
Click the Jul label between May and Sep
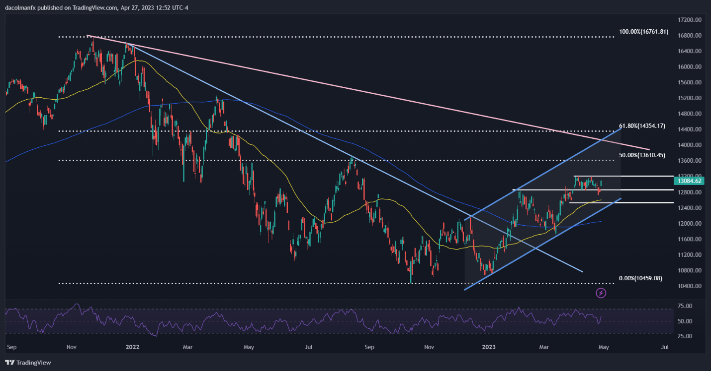click(x=309, y=348)
